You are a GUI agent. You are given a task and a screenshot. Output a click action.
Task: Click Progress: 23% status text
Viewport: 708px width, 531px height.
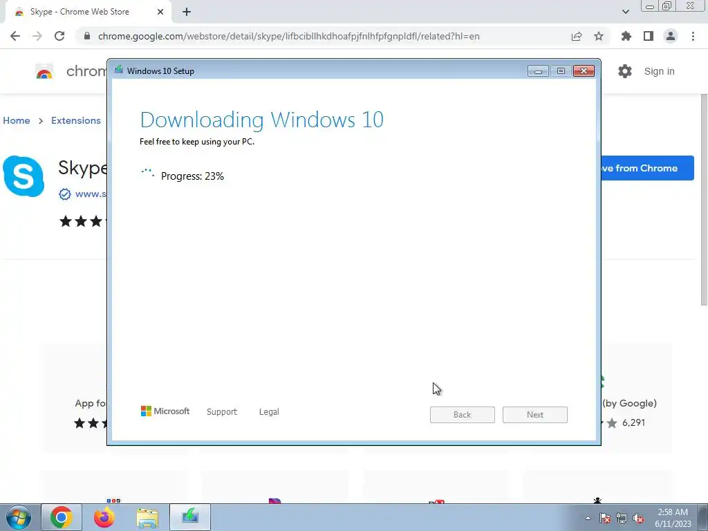[x=192, y=176]
